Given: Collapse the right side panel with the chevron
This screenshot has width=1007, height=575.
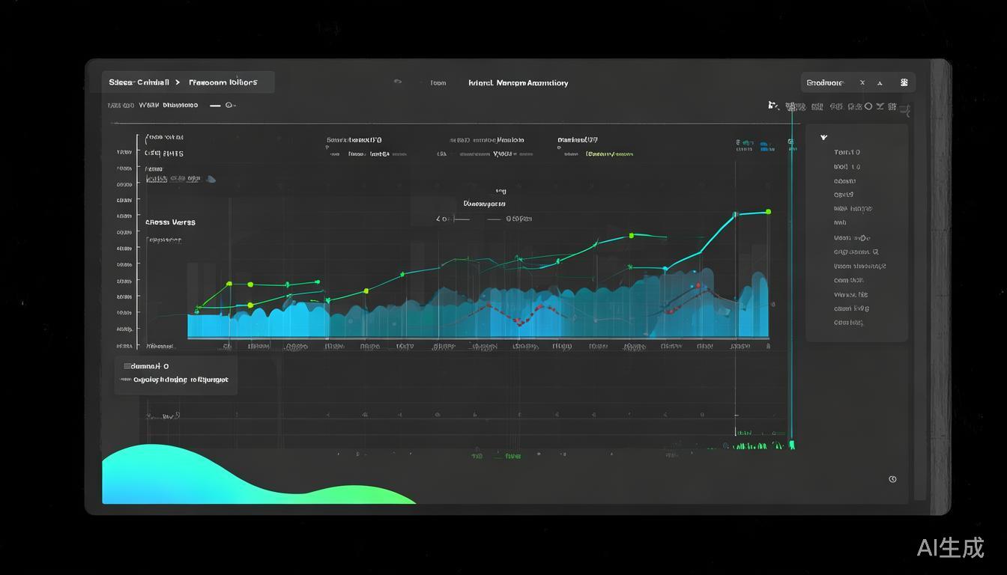Looking at the screenshot, I should point(823,138).
